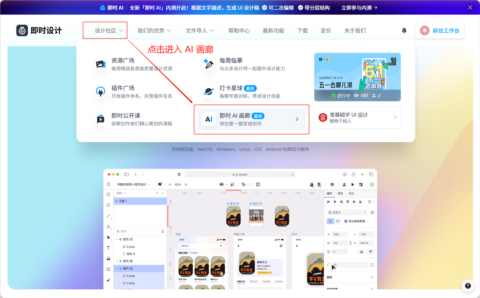Click the layer 搜索 field
This screenshot has width=480, height=298.
coord(137,231)
